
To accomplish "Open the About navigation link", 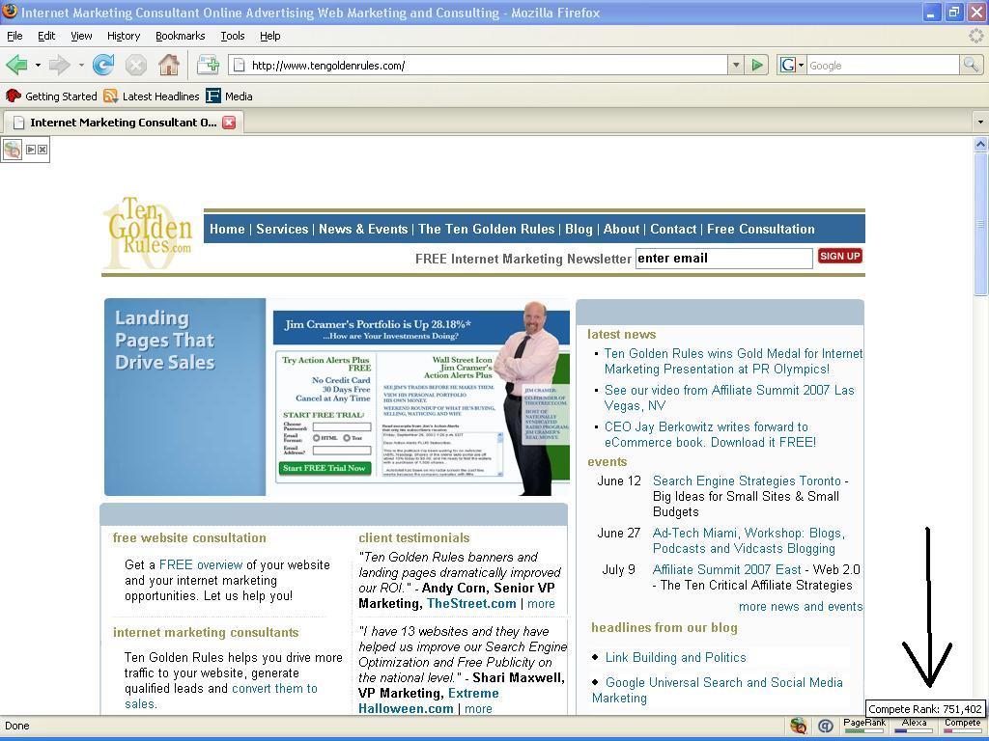I will (x=621, y=229).
